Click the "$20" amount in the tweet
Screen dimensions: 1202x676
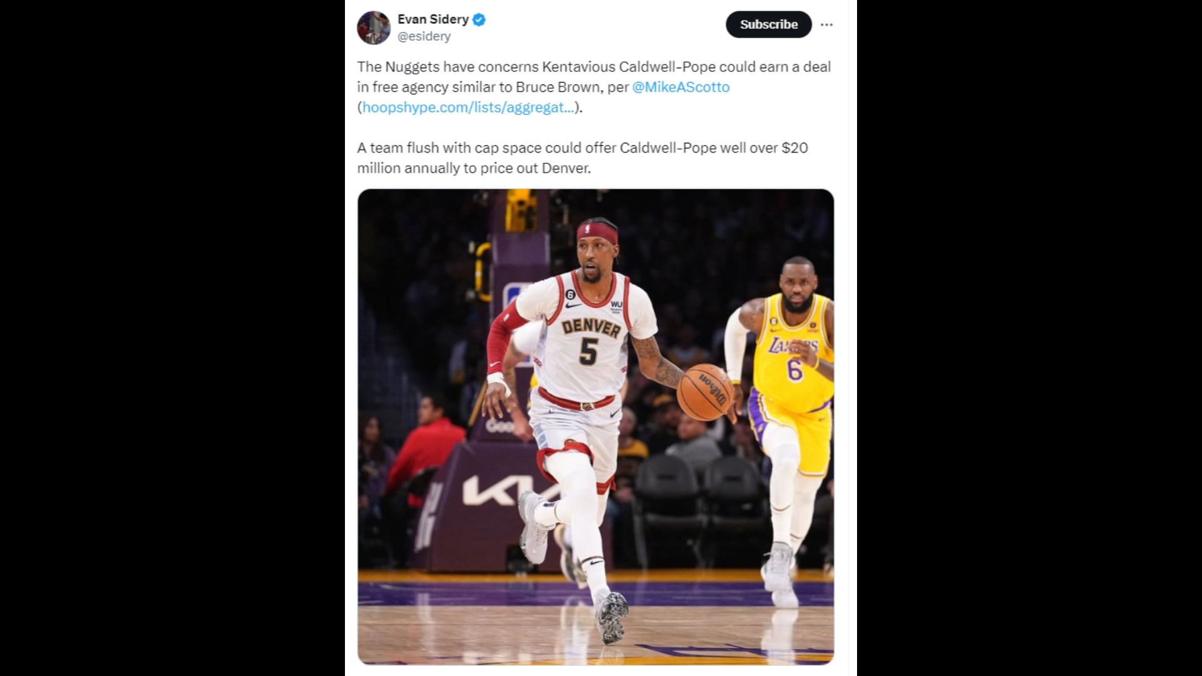(794, 148)
